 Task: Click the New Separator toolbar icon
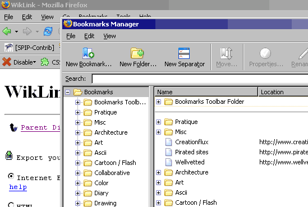[184, 53]
